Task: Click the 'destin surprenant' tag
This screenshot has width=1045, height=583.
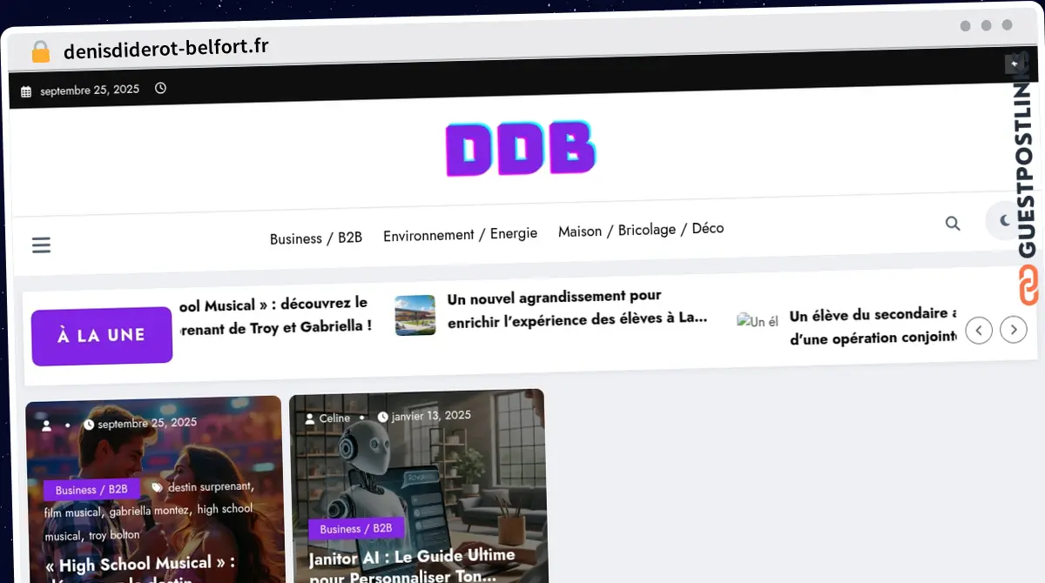Action: click(210, 486)
